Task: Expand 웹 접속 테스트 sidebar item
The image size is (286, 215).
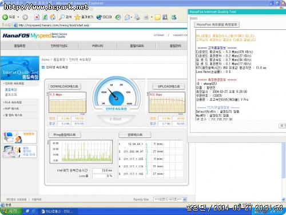Action: 13,115
